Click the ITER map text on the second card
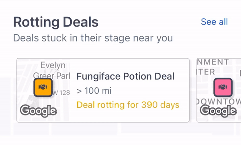Image resolution: width=241 pixels, height=146 pixels. [206, 72]
